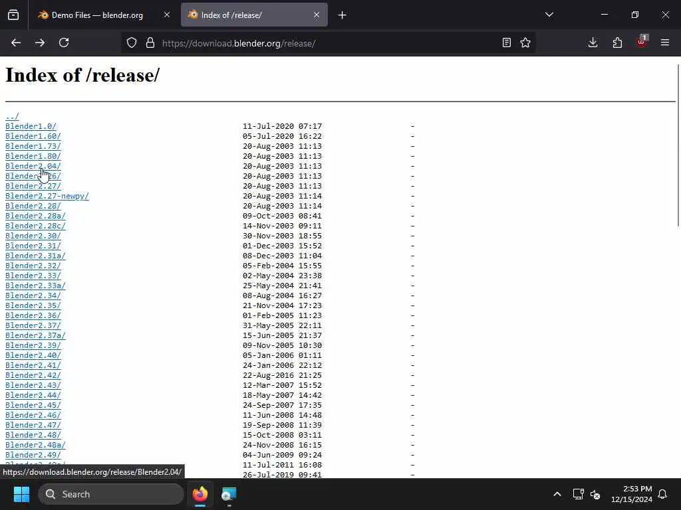The image size is (681, 510).
Task: Switch to Demo Files — blender.org tab
Action: [x=97, y=15]
